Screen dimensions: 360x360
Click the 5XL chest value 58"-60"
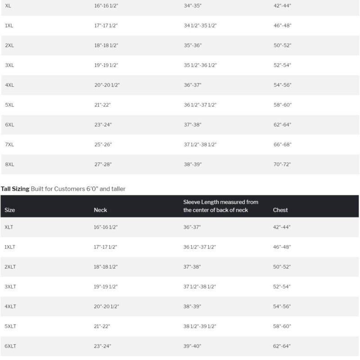point(283,105)
